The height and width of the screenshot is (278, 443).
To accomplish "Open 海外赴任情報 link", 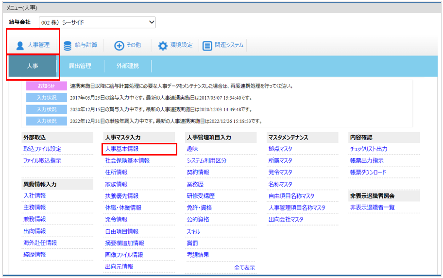I will click(x=40, y=243).
